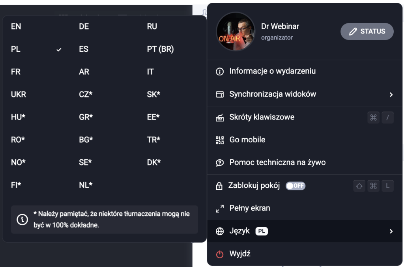Viewport: 404px width, 267px height.
Task: Click the sync views window icon
Action: [219, 95]
